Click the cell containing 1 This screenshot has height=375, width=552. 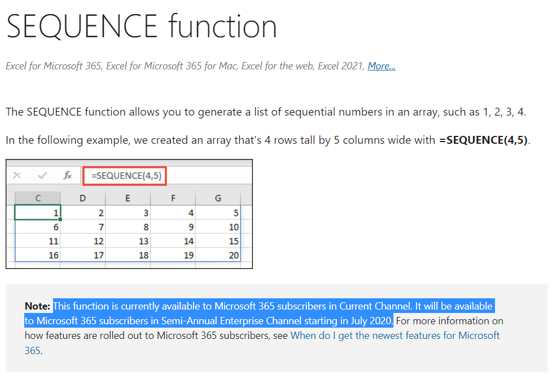(x=38, y=213)
